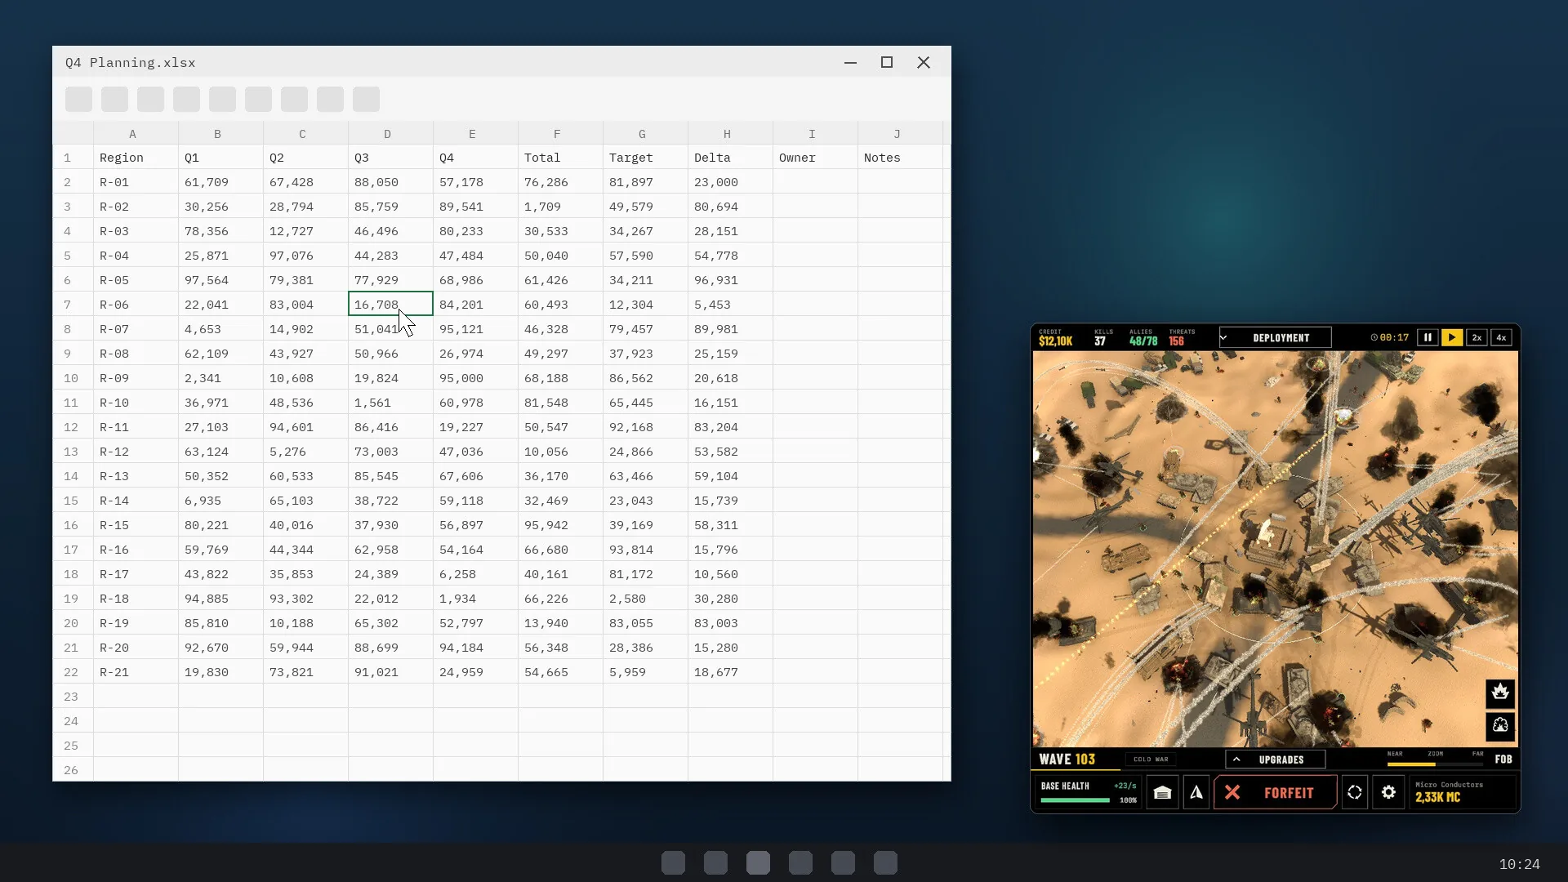Click the Target header cell
Image resolution: width=1568 pixels, height=882 pixels.
coord(645,158)
